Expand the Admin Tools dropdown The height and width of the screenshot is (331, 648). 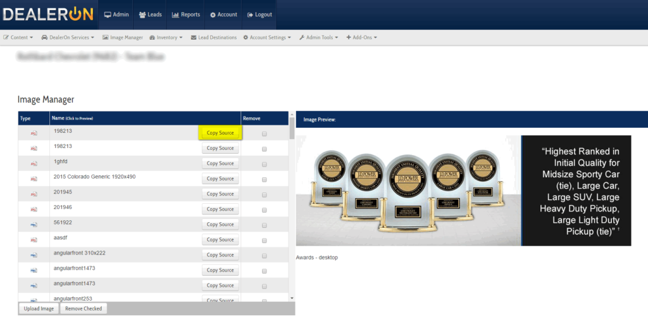tap(319, 37)
